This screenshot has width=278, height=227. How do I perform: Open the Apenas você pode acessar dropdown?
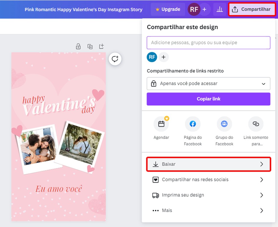[x=208, y=84]
